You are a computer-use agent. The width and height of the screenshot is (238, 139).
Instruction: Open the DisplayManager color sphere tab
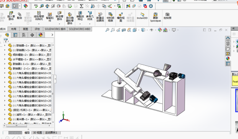tap(41, 35)
